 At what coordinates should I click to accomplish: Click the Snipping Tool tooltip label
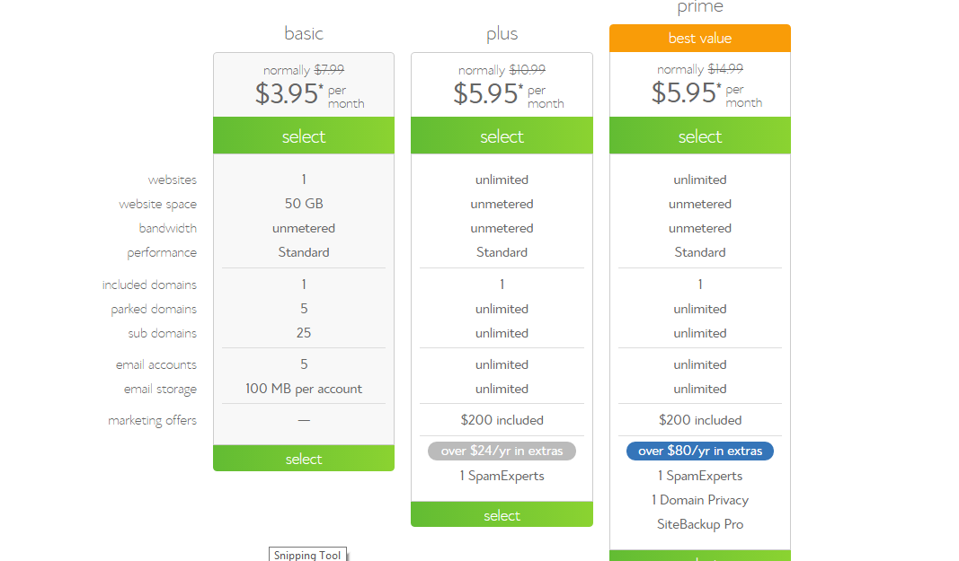coord(307,555)
